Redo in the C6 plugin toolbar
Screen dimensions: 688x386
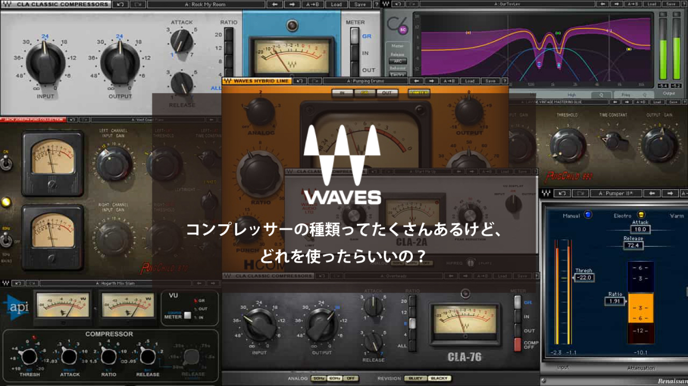[x=413, y=3]
